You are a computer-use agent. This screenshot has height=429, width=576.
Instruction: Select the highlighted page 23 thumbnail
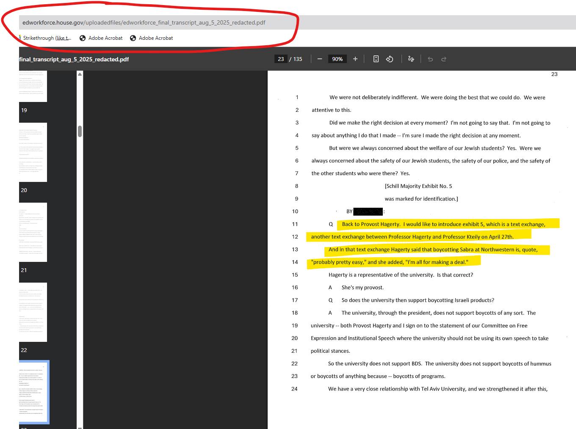pos(34,391)
